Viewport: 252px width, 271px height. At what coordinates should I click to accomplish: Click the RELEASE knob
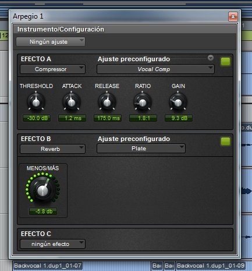(107, 102)
